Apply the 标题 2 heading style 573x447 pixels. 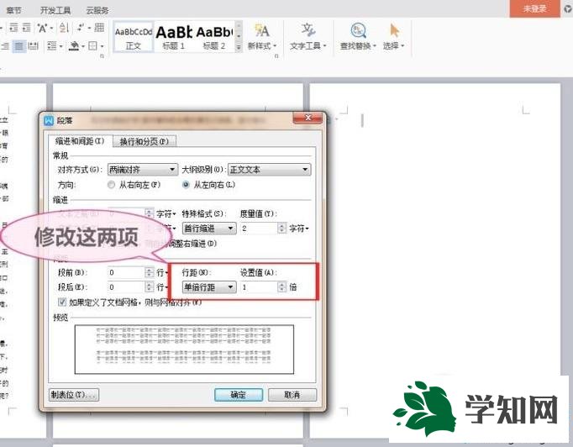click(x=213, y=37)
